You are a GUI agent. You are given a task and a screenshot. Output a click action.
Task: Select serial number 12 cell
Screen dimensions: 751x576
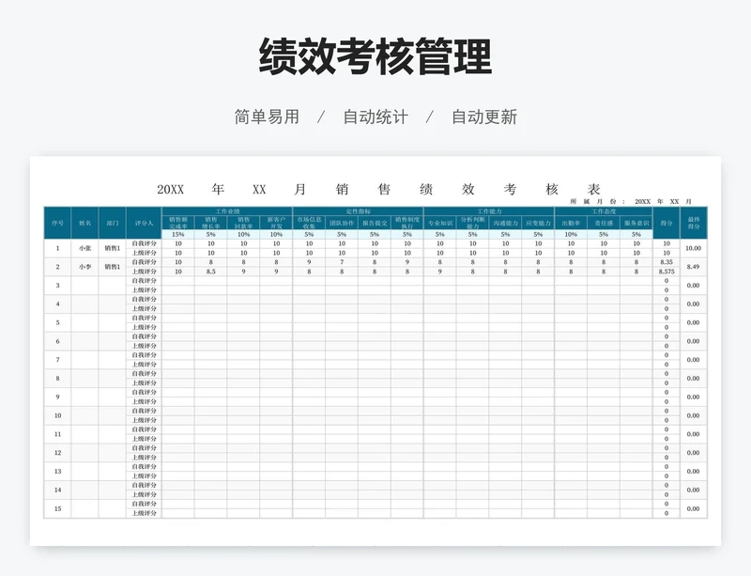57,453
